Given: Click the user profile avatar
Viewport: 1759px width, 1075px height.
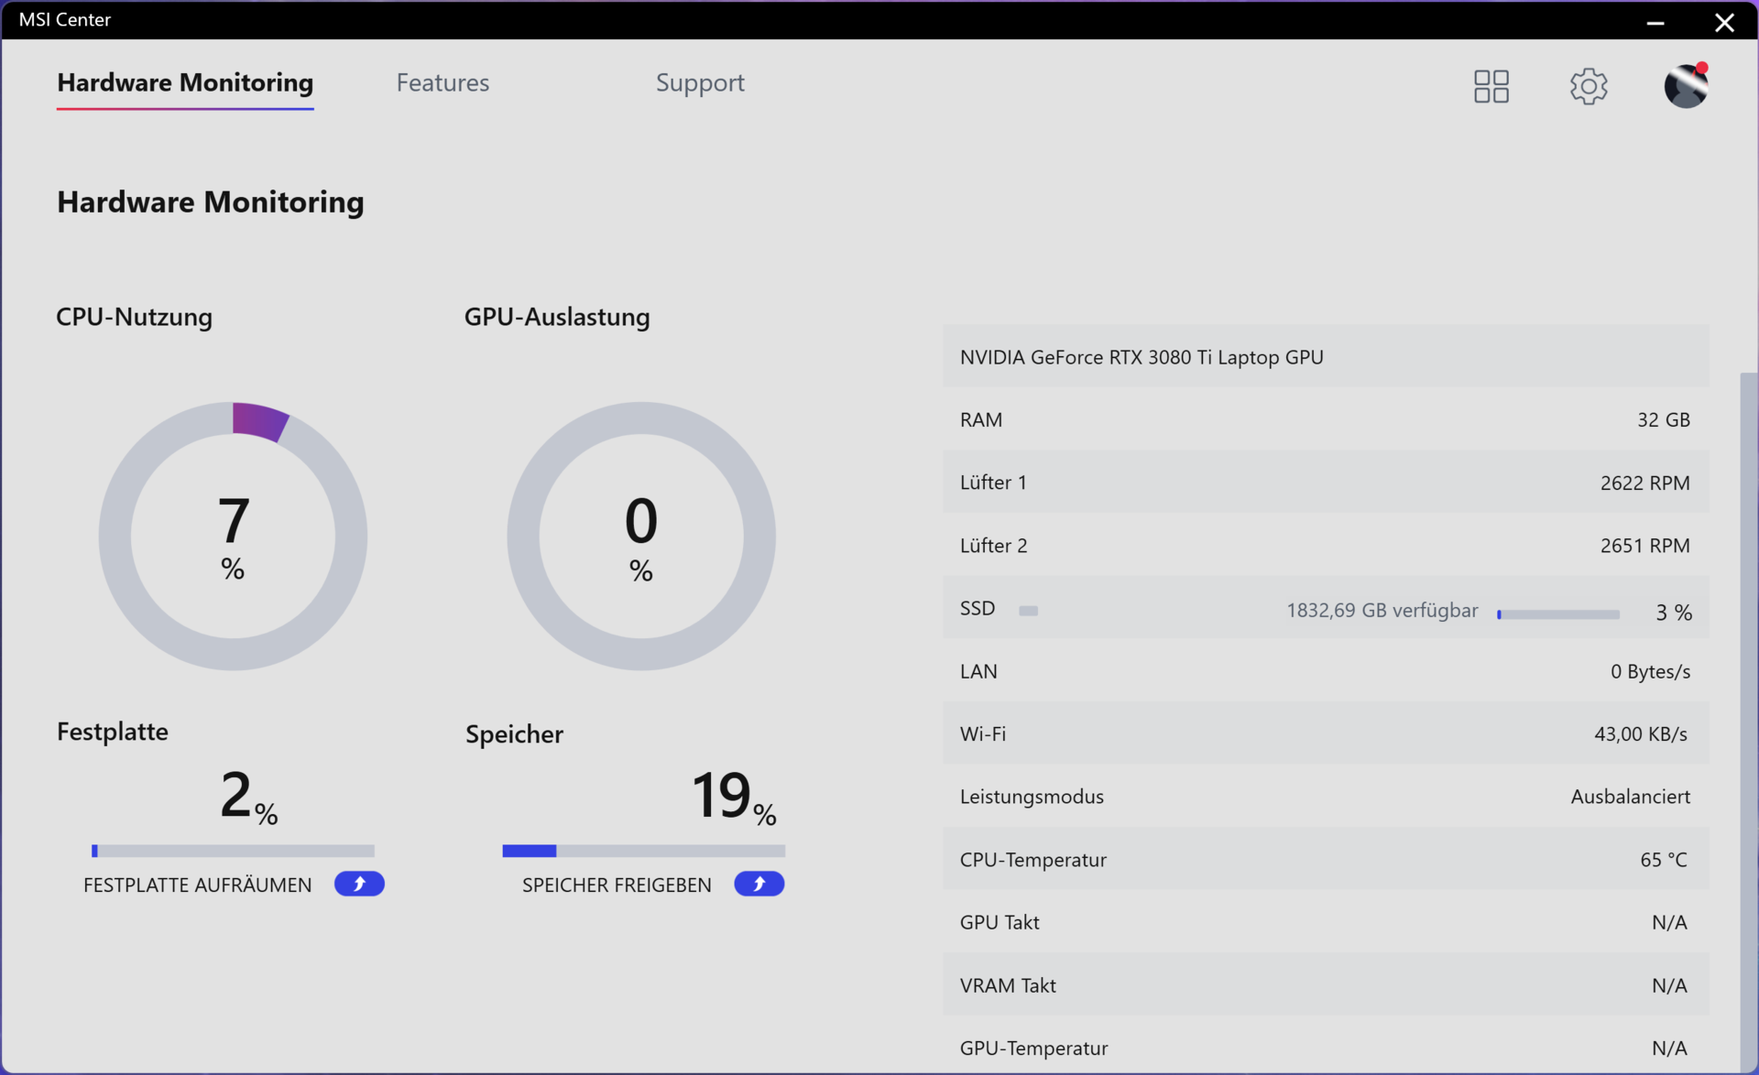Looking at the screenshot, I should pos(1685,86).
